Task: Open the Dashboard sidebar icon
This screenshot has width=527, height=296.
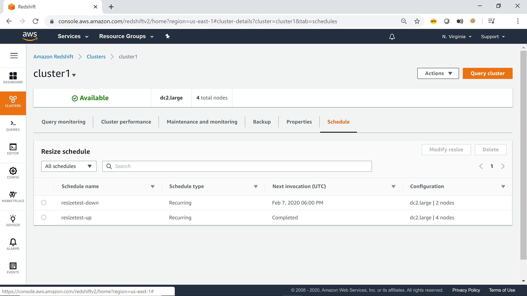Action: click(x=13, y=78)
